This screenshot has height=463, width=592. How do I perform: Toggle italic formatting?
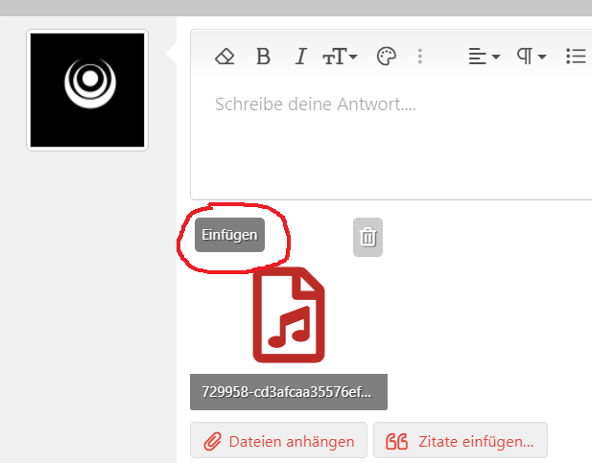click(x=300, y=57)
